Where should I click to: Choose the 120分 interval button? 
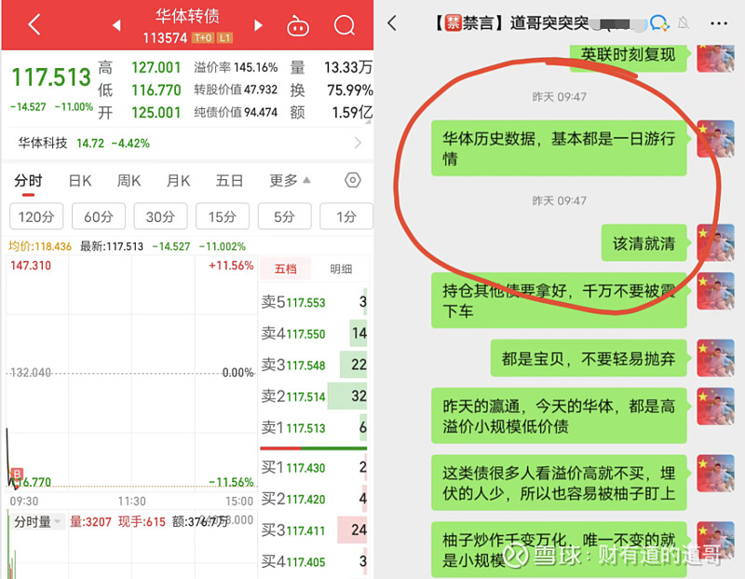point(36,216)
